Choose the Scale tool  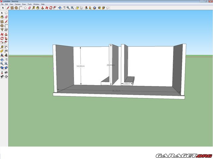pyautogui.click(x=2, y=42)
